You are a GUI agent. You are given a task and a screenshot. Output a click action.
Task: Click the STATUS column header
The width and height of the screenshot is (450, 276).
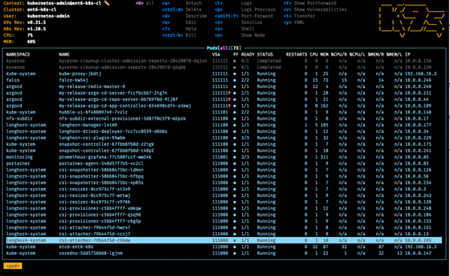265,54
